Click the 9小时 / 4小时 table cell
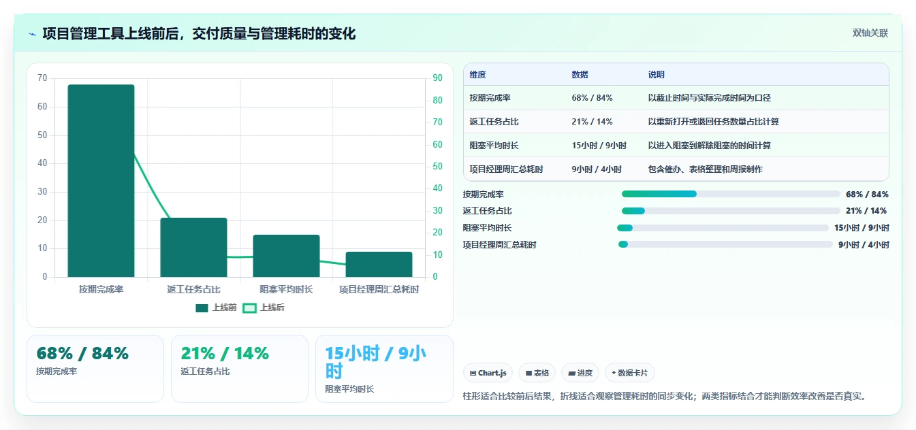Viewport: 916px width, 430px height. pos(597,169)
